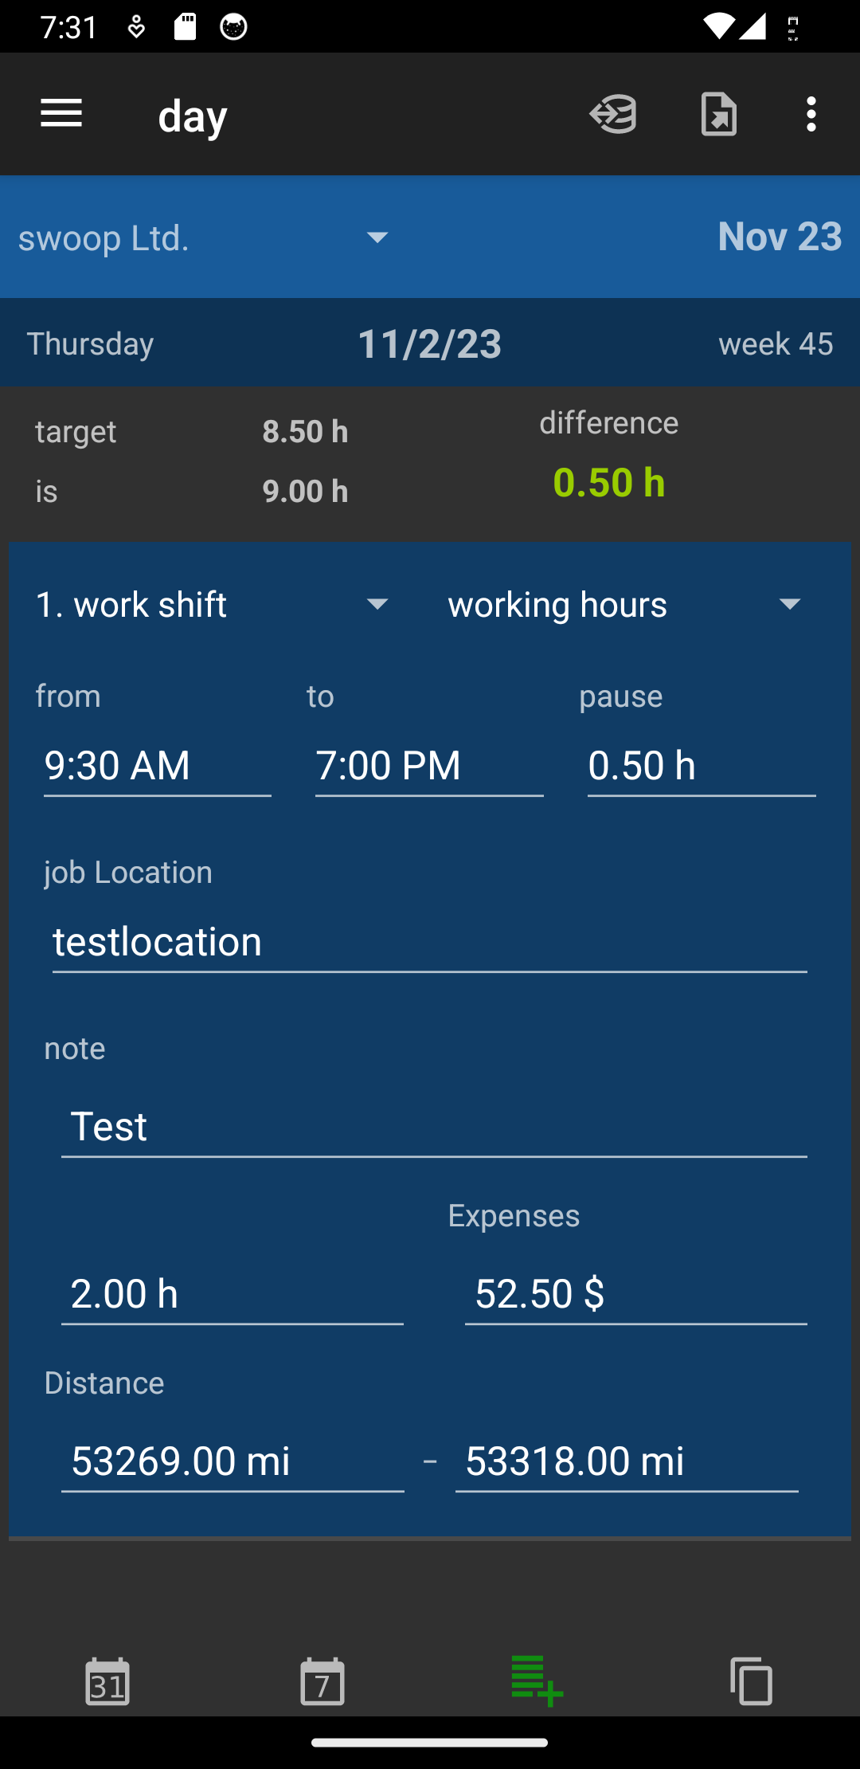Image resolution: width=860 pixels, height=1769 pixels.
Task: Edit the start distance 53269.00 mi
Action: click(x=233, y=1461)
